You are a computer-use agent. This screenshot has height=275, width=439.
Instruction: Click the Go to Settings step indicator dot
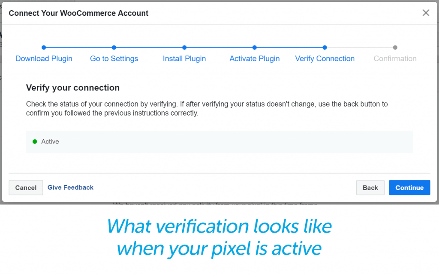pyautogui.click(x=114, y=48)
